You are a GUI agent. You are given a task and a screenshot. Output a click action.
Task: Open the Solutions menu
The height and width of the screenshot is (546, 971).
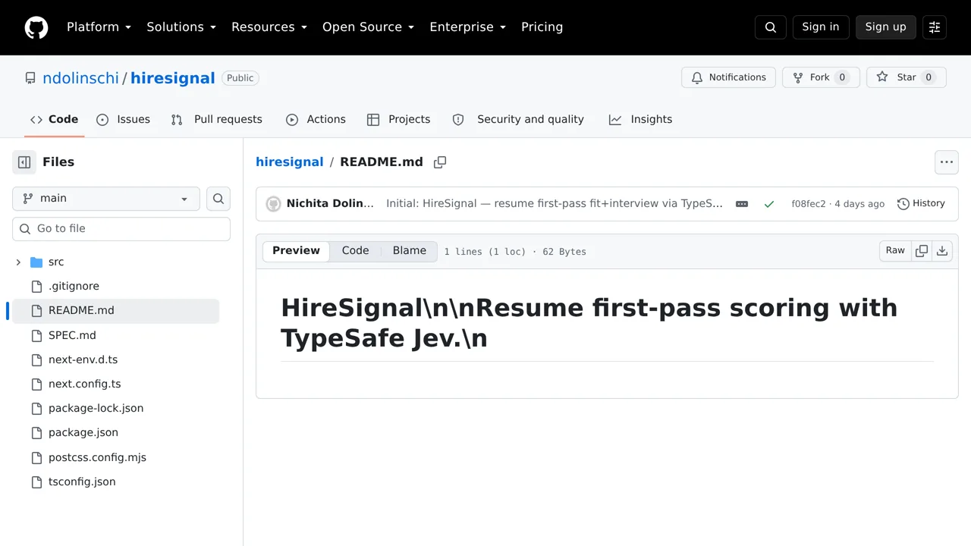(x=181, y=27)
